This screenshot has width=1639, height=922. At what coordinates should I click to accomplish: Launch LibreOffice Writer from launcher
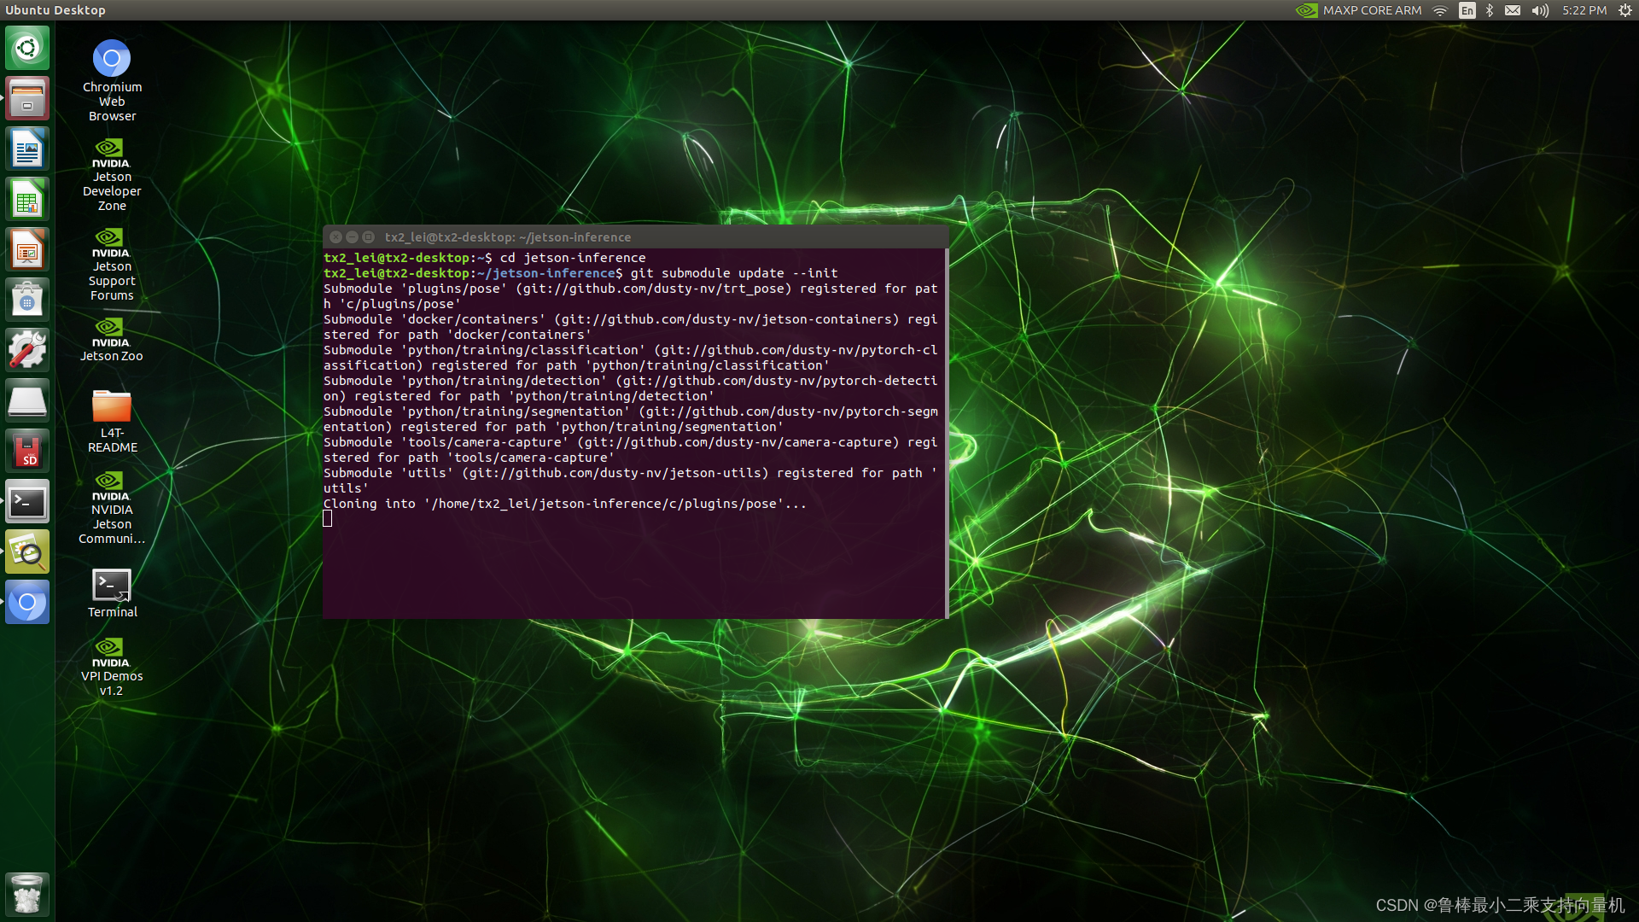tap(27, 149)
